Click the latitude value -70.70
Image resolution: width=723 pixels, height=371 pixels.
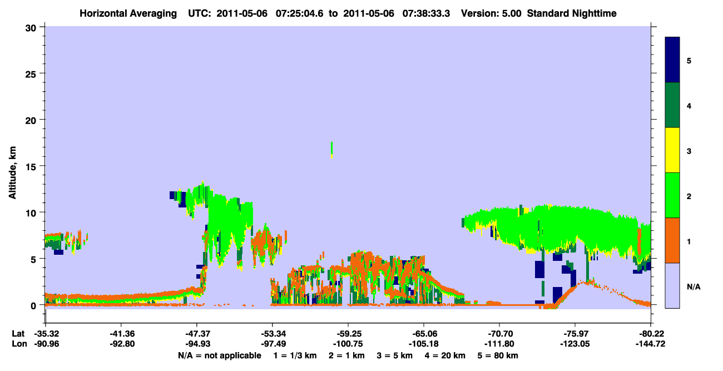pyautogui.click(x=499, y=334)
